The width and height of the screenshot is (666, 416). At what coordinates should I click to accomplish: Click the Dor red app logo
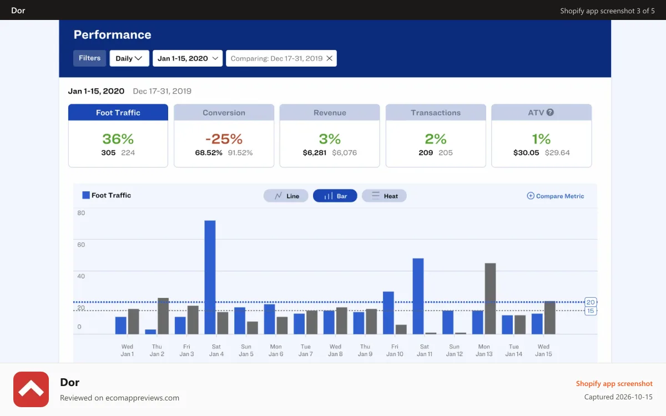tap(31, 389)
